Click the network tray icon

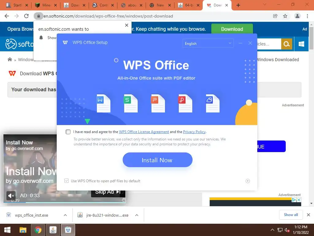coord(280,230)
